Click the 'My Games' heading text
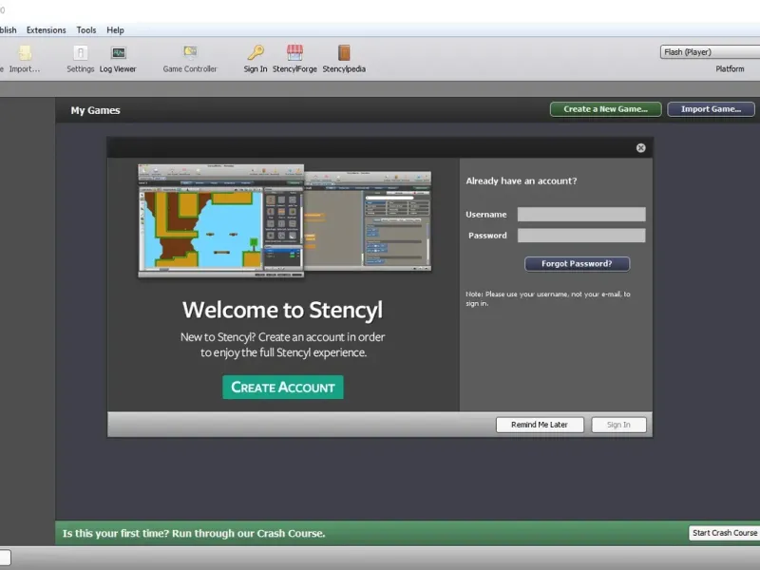 tap(96, 110)
